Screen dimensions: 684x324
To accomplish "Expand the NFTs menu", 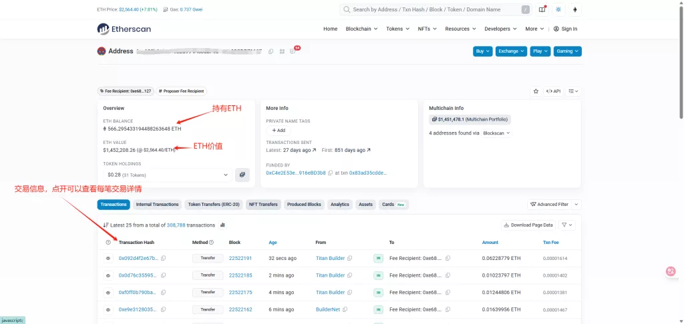I will click(427, 29).
